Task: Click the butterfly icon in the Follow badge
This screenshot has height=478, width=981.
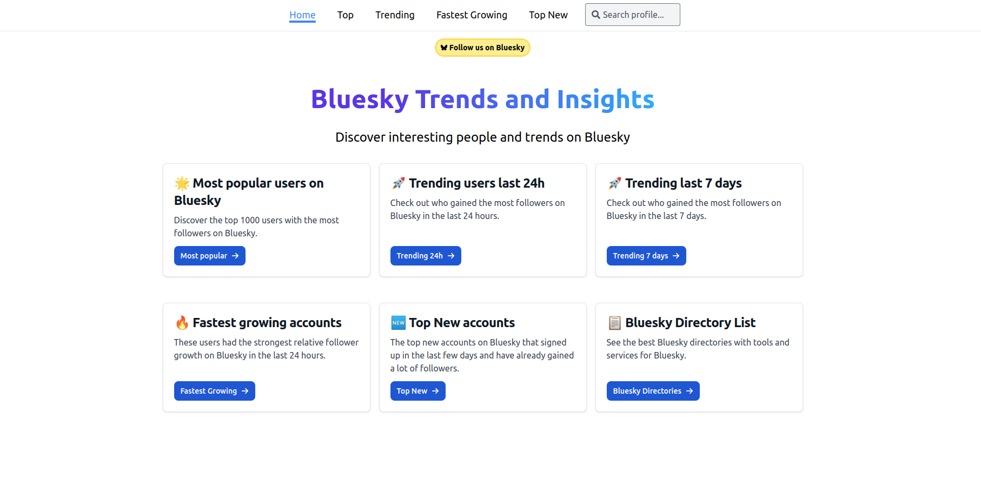Action: 444,48
